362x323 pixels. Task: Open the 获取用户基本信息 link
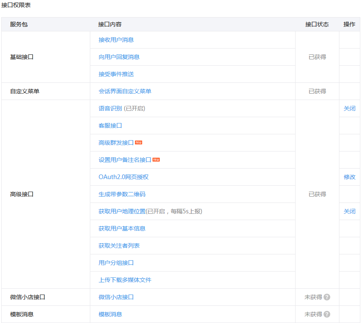[122, 228]
